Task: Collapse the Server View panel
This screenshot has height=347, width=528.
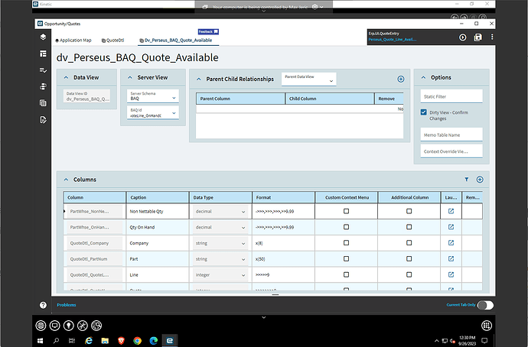Action: click(x=130, y=77)
